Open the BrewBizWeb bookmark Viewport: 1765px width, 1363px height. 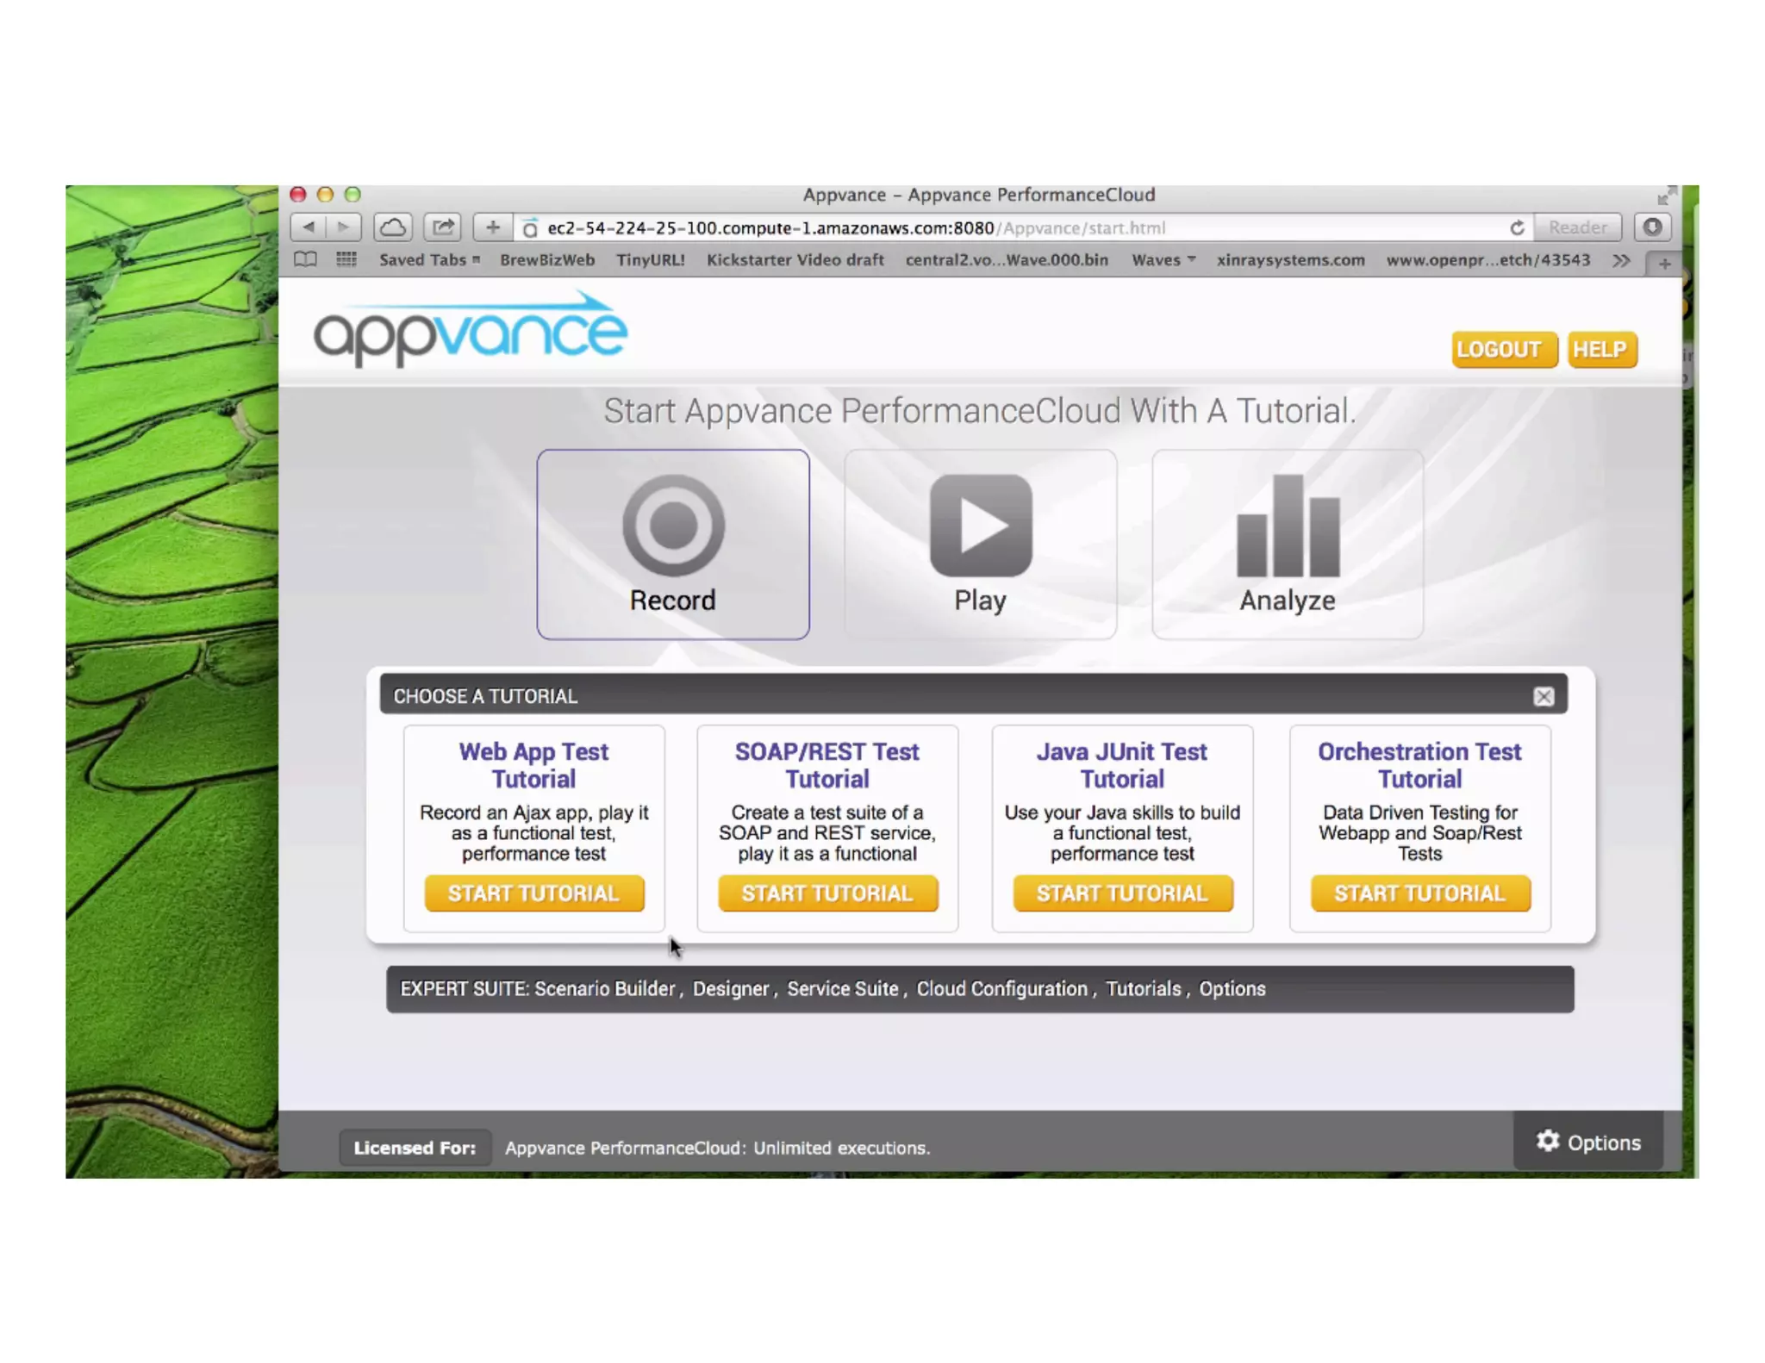pyautogui.click(x=546, y=259)
